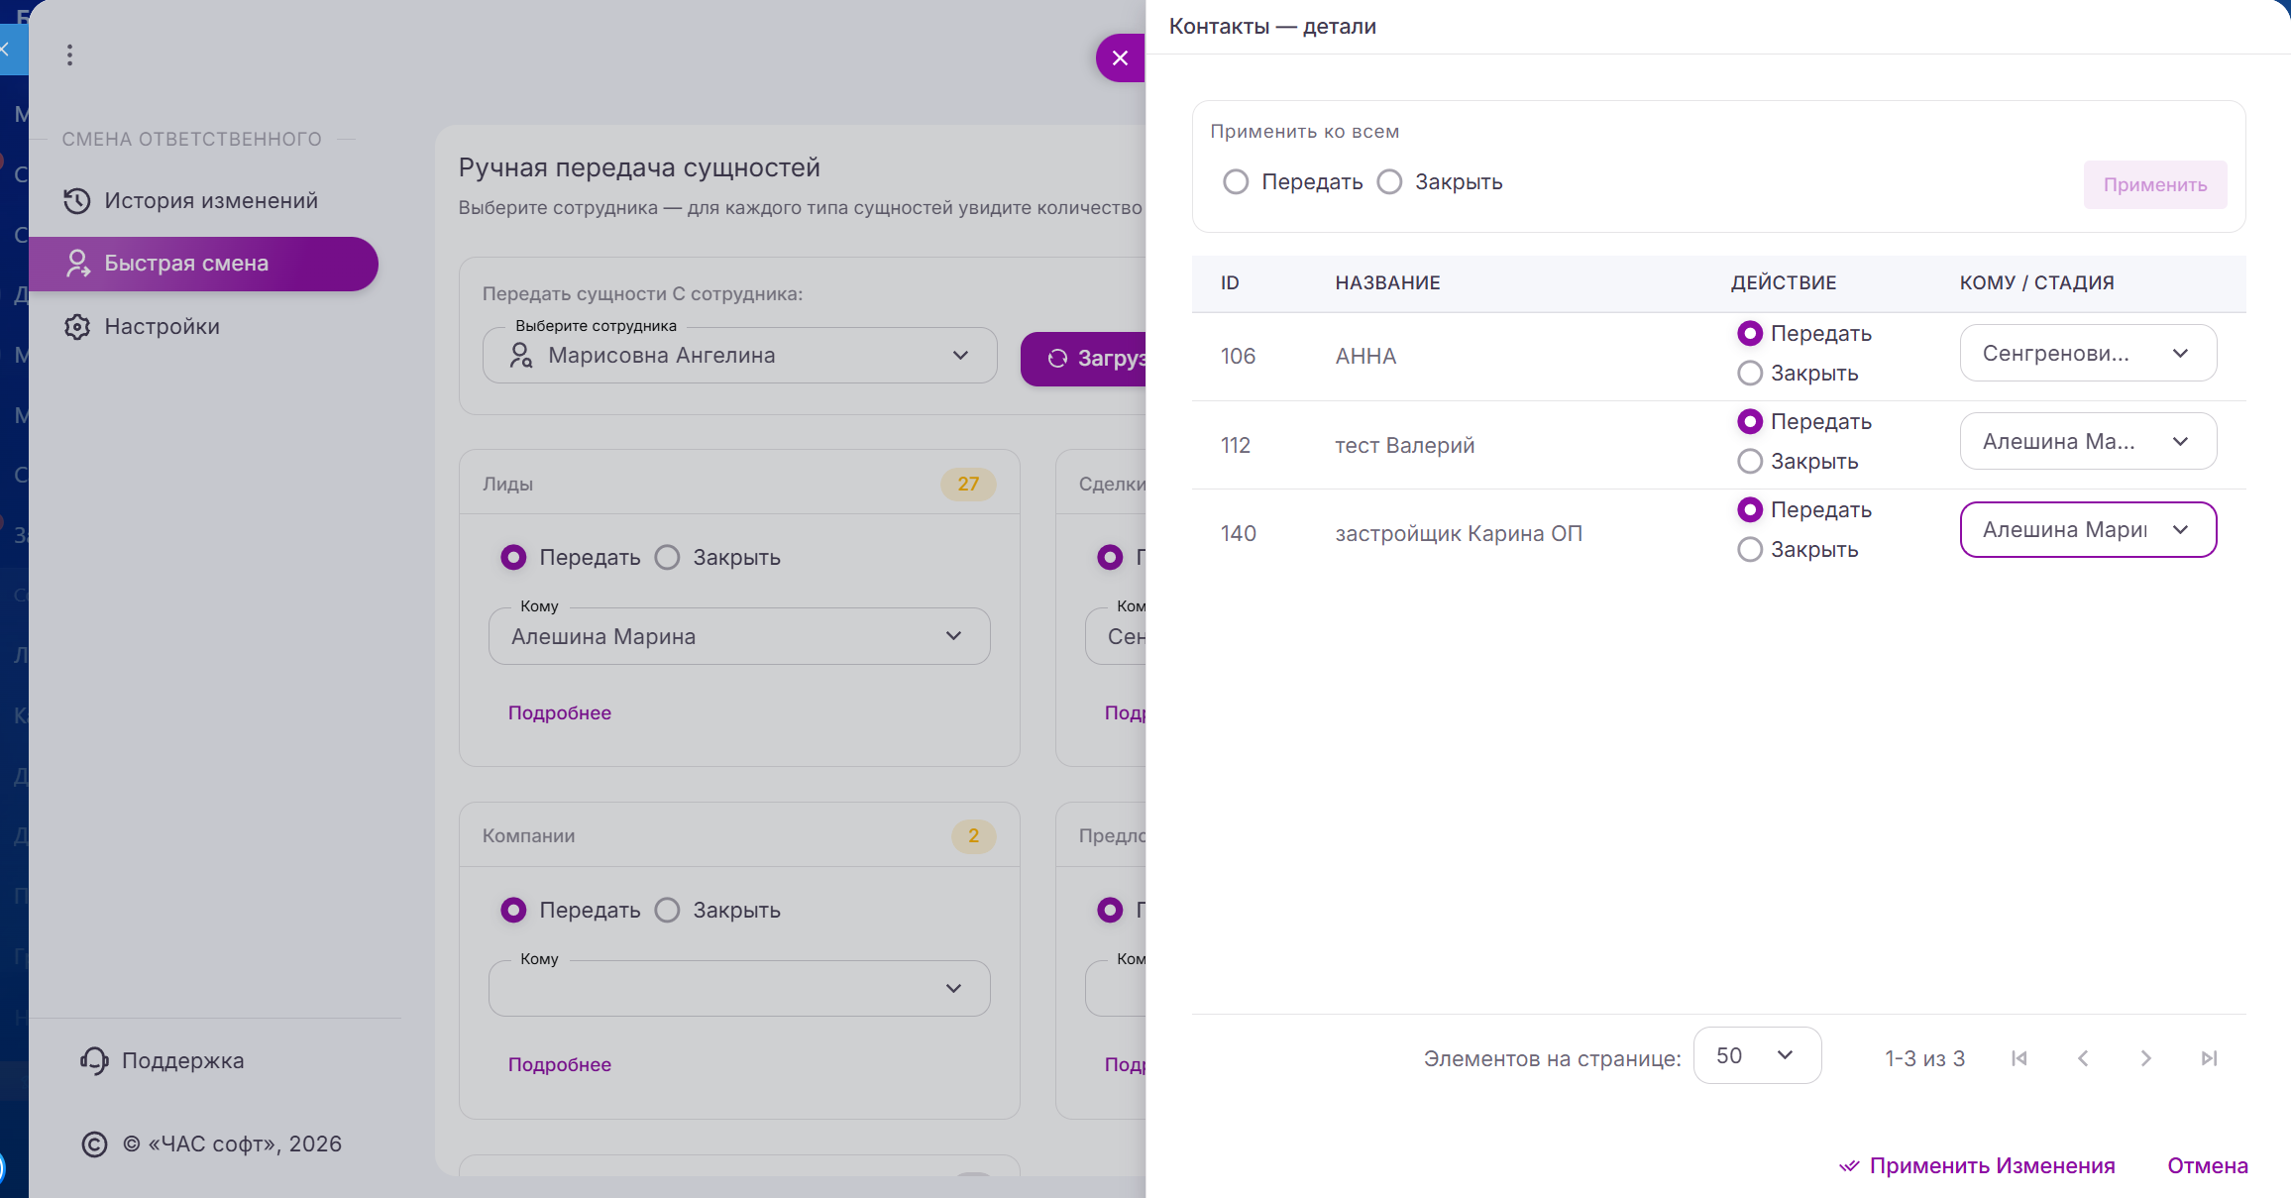Go to first page icon

[2018, 1058]
